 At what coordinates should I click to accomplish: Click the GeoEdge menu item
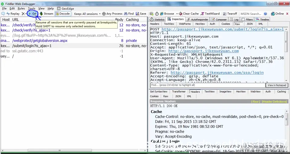[x=65, y=8]
